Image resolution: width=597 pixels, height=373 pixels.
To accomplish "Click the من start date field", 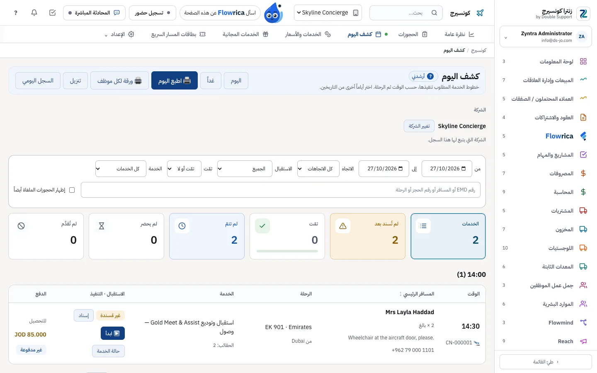I will click(447, 169).
